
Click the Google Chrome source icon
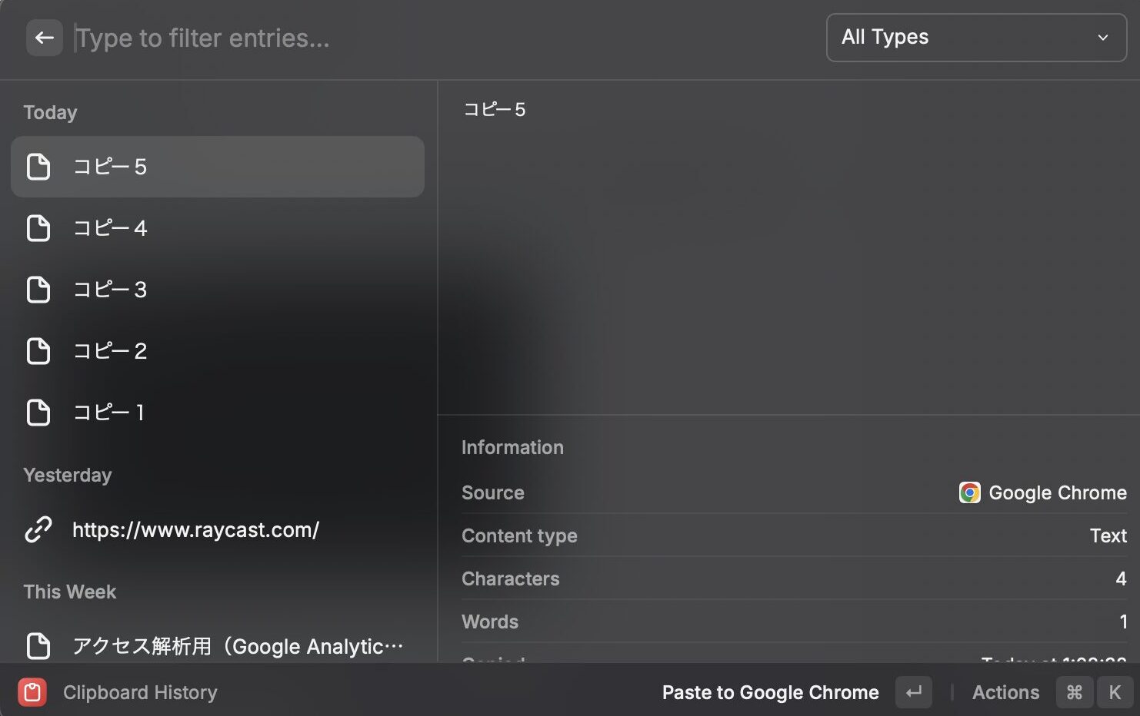(969, 492)
